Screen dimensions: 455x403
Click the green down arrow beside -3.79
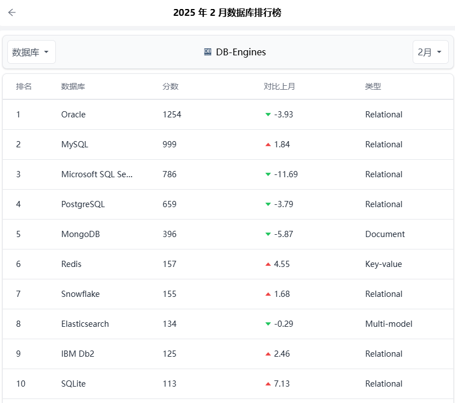pos(268,204)
